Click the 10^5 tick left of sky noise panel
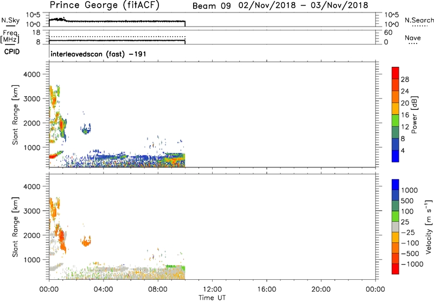The height and width of the screenshot is (301, 434). click(34, 15)
